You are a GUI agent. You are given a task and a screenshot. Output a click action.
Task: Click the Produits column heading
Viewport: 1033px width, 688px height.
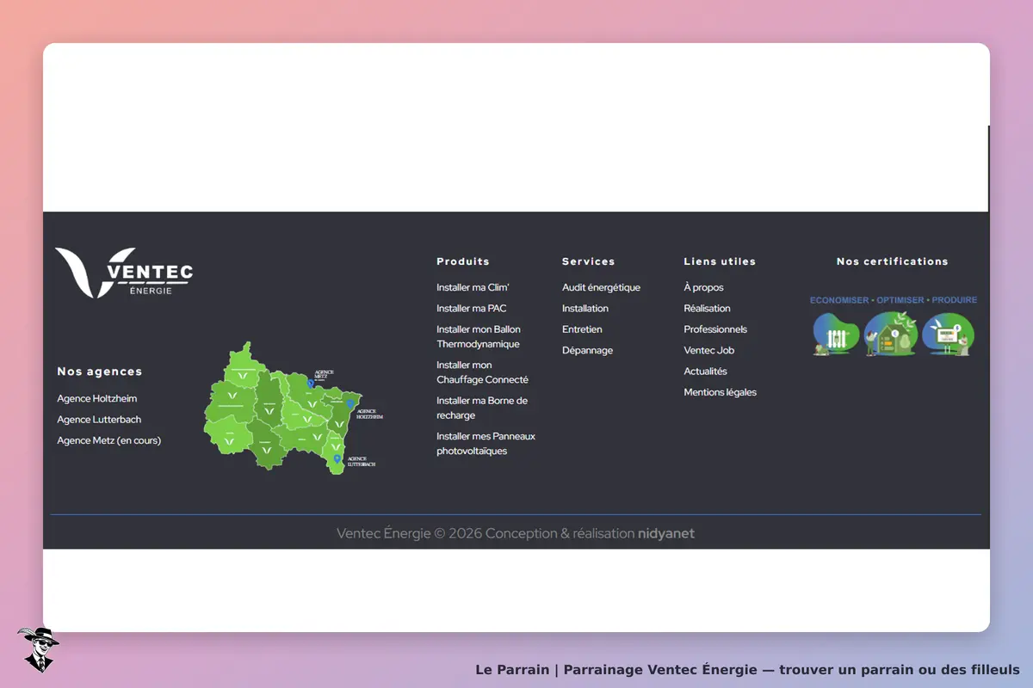pyautogui.click(x=463, y=261)
